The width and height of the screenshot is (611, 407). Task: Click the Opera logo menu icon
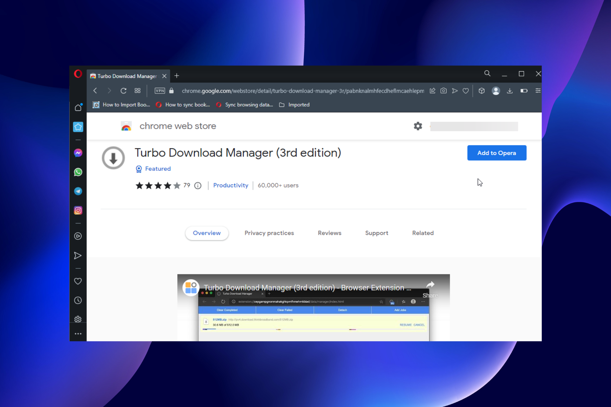(x=78, y=74)
